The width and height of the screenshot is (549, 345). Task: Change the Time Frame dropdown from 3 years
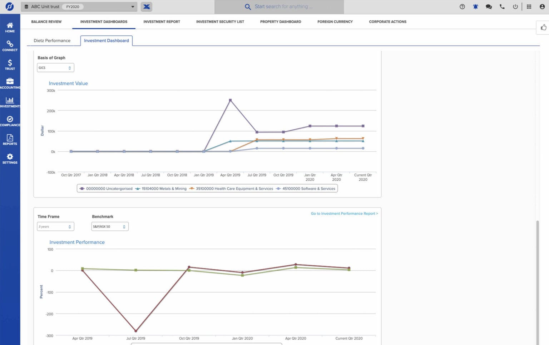(x=55, y=226)
